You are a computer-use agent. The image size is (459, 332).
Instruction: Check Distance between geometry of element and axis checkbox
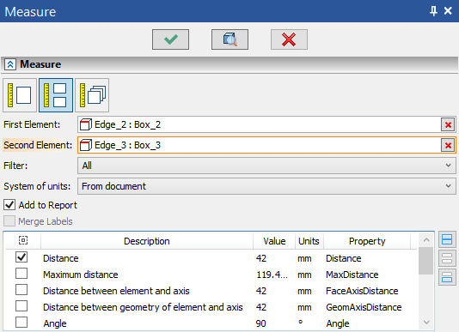(21, 306)
